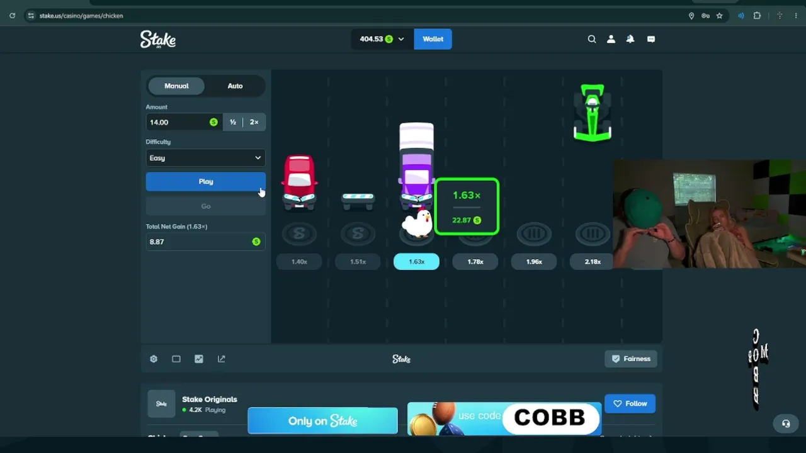The width and height of the screenshot is (806, 453).
Task: Halve the bet amount with ½
Action: pos(233,122)
